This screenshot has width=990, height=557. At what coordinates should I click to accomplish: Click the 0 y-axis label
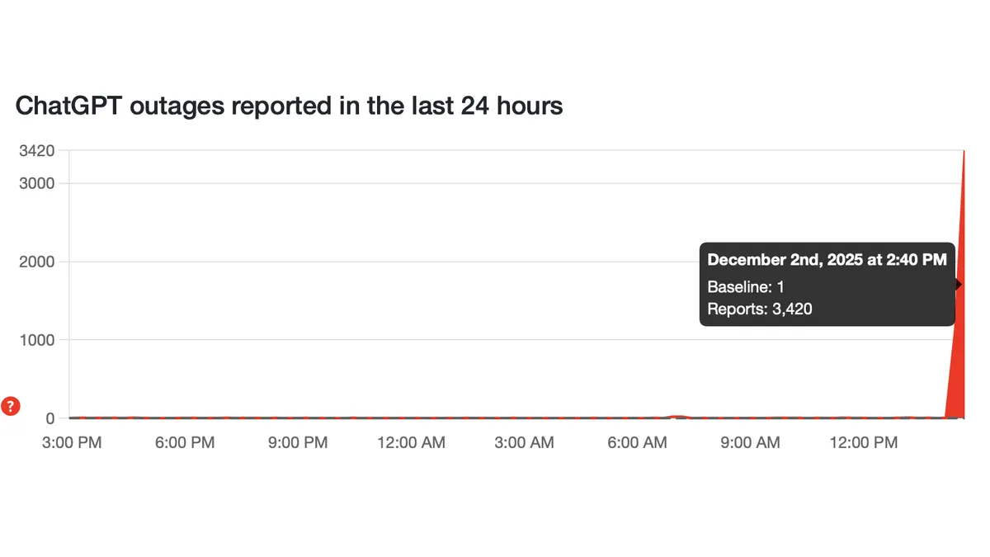click(49, 418)
